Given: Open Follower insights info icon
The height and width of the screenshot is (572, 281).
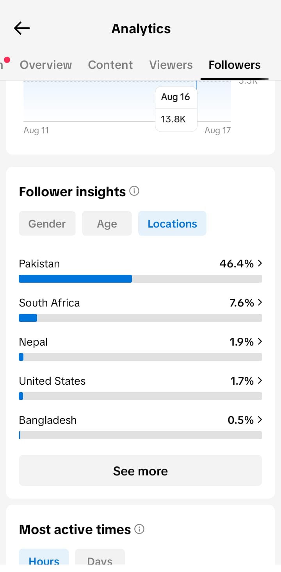Looking at the screenshot, I should (x=134, y=191).
